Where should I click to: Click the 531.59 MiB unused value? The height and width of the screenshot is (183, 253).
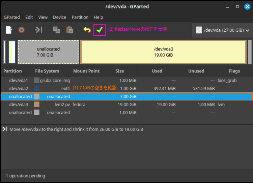tap(204, 89)
